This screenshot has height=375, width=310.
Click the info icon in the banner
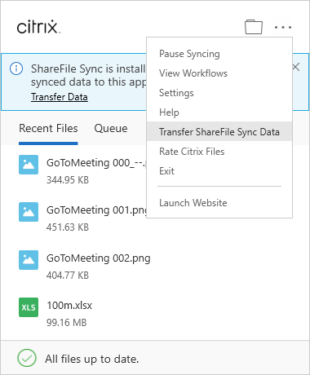[x=16, y=68]
